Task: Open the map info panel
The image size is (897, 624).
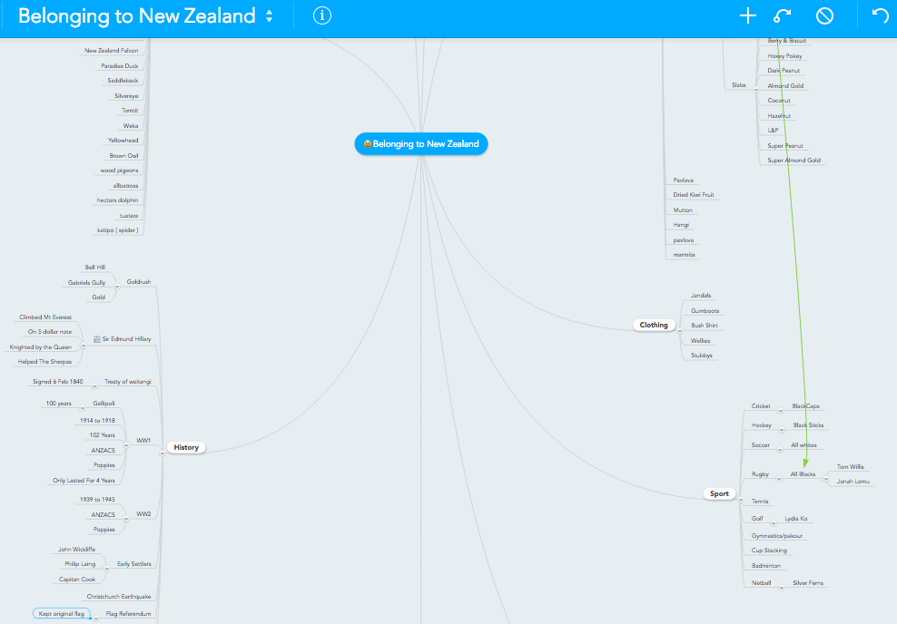Action: click(322, 15)
